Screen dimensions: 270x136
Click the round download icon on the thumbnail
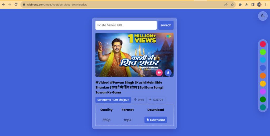coord(168,72)
